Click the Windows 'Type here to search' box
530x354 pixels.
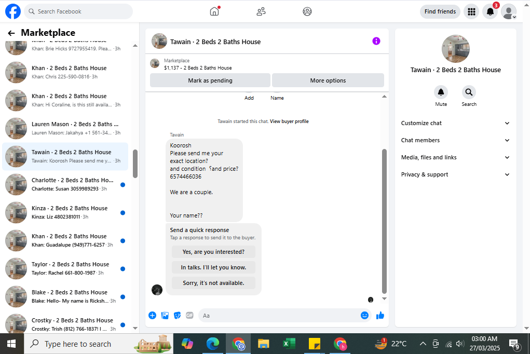pyautogui.click(x=99, y=344)
